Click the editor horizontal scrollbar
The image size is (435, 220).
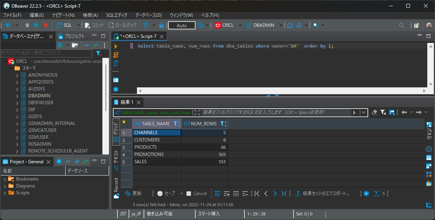282,90
